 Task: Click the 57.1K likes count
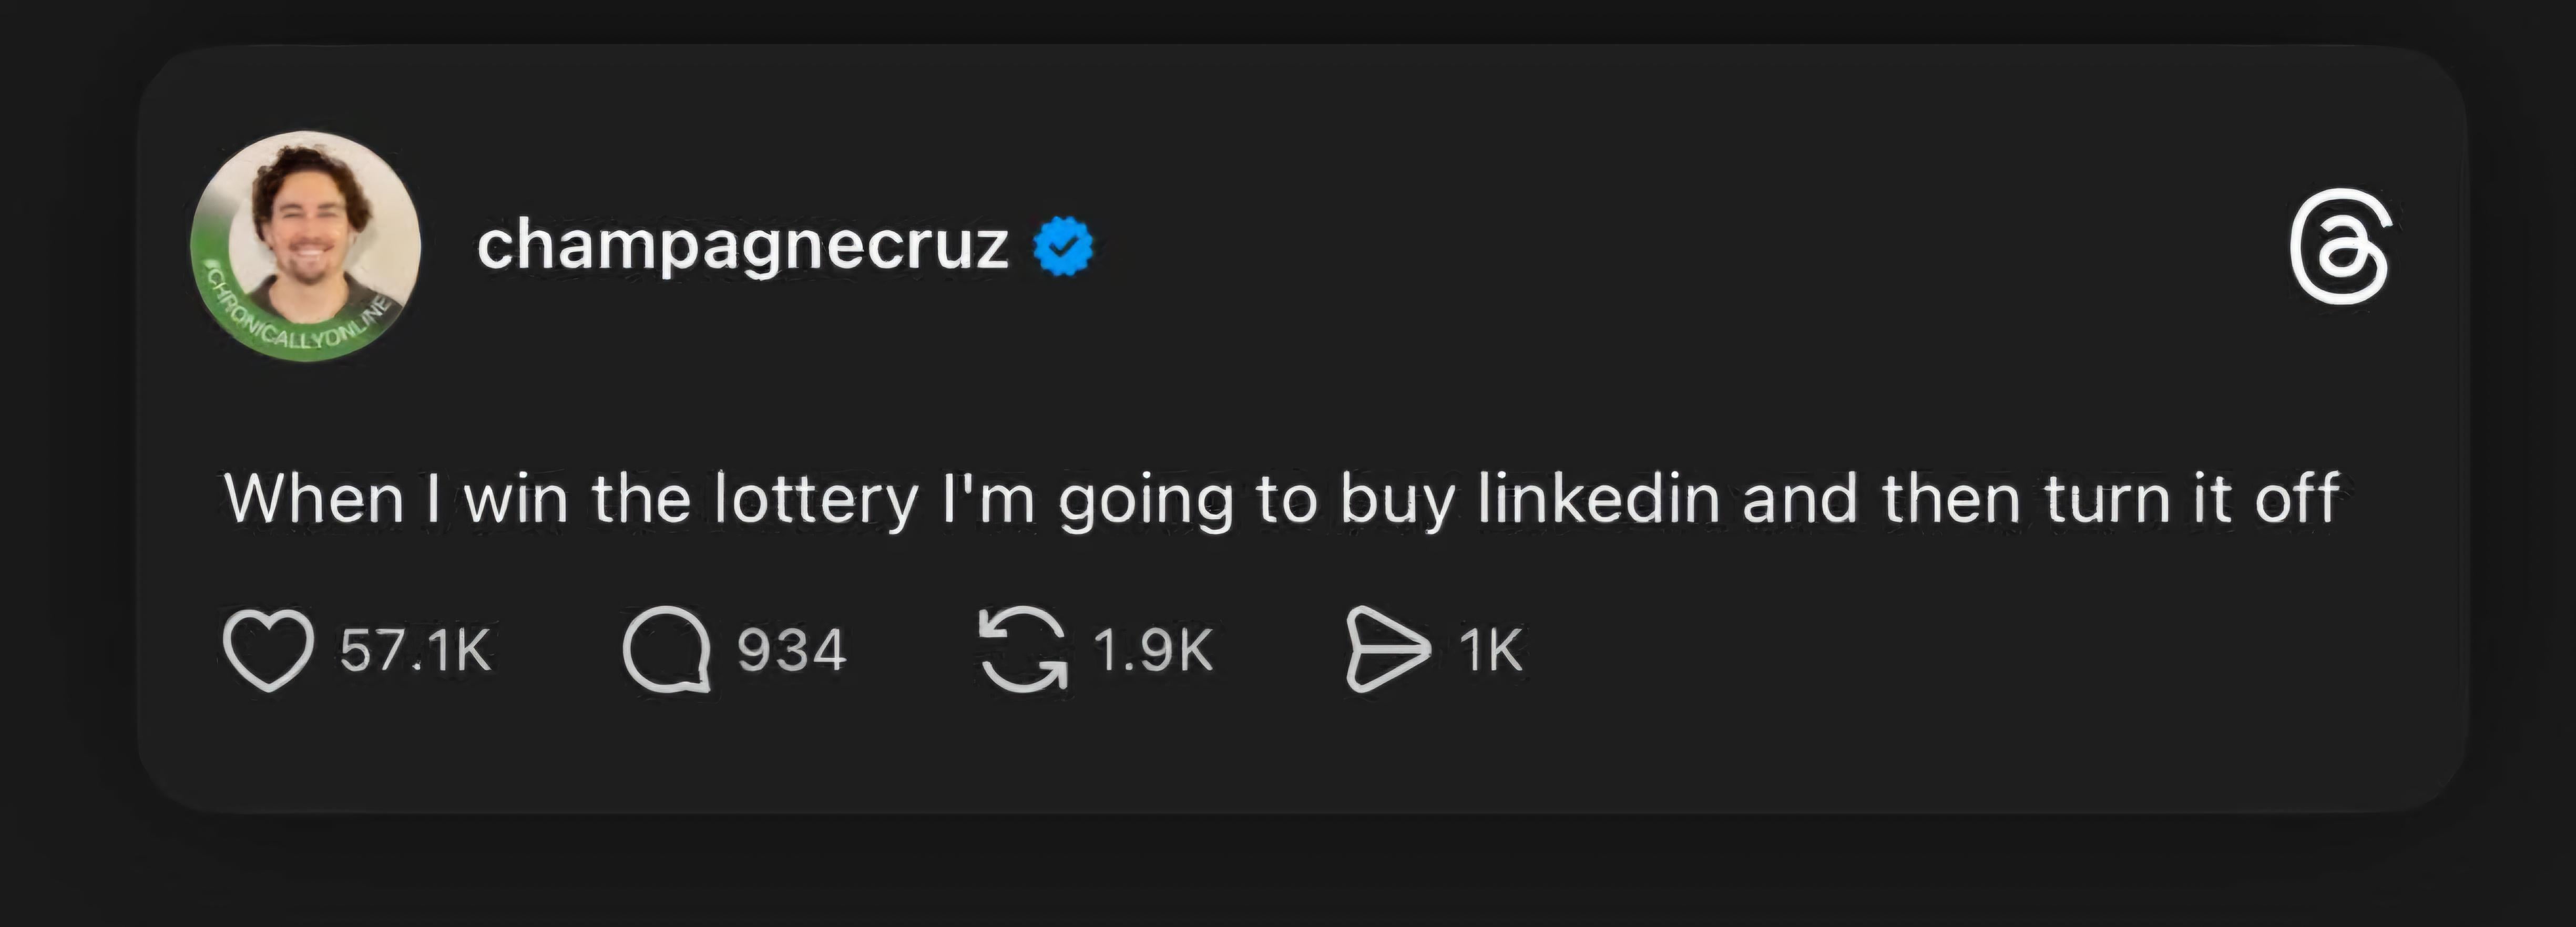[x=415, y=651]
